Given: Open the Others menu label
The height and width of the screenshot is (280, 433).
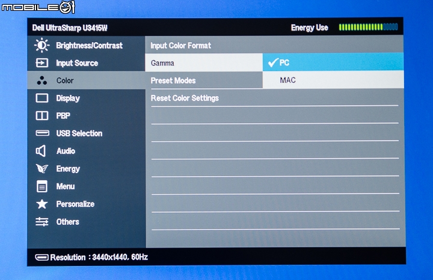Looking at the screenshot, I should [x=67, y=222].
